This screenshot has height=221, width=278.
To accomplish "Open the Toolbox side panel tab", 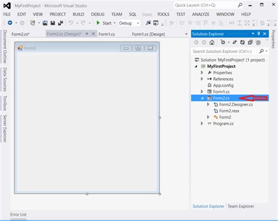I will pos(5,103).
